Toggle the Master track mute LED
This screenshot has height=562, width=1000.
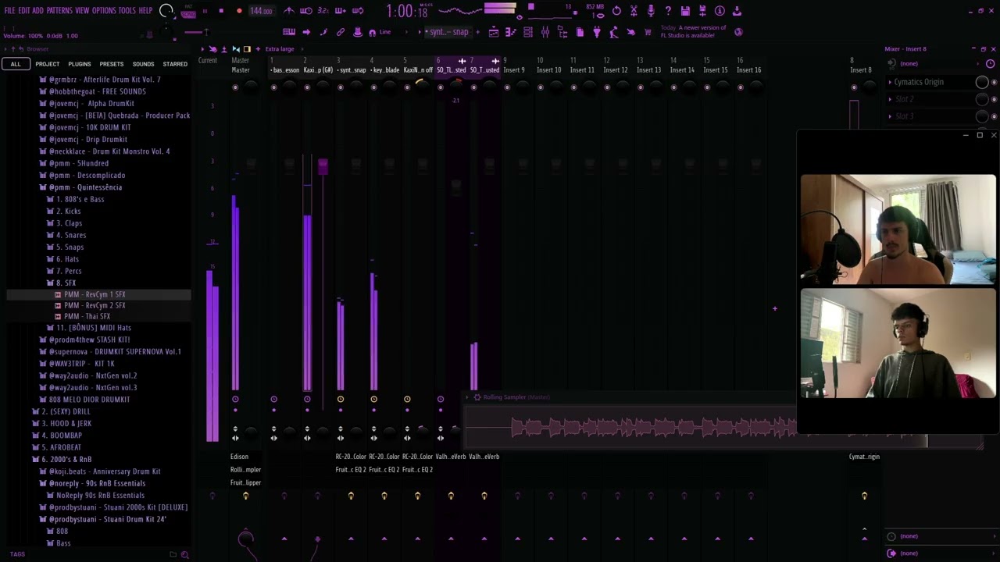(x=235, y=87)
